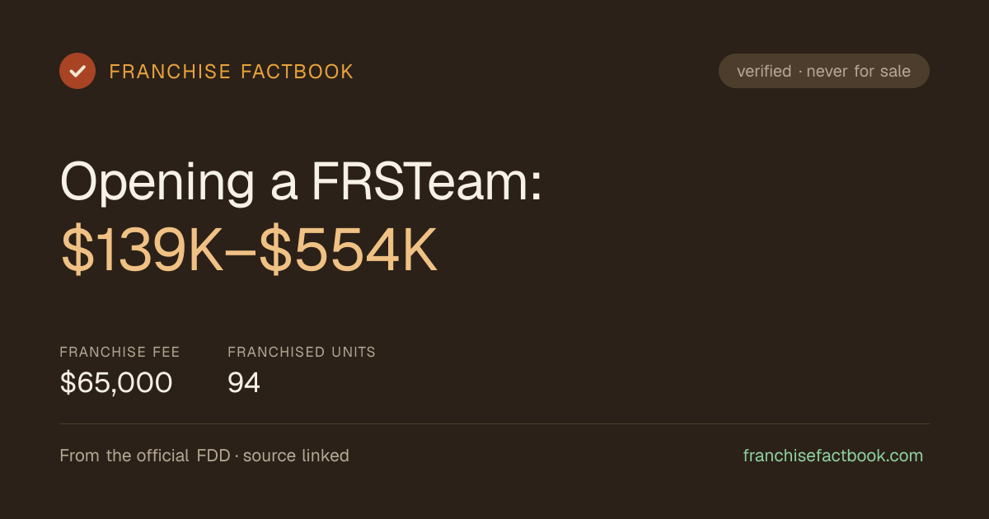
Task: Click the word FRSTeam in the headline
Action: click(426, 182)
